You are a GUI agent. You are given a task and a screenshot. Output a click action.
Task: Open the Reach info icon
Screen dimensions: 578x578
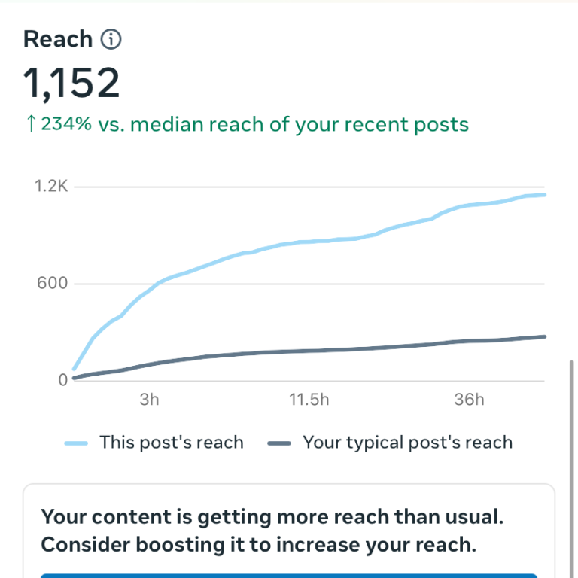(x=111, y=39)
